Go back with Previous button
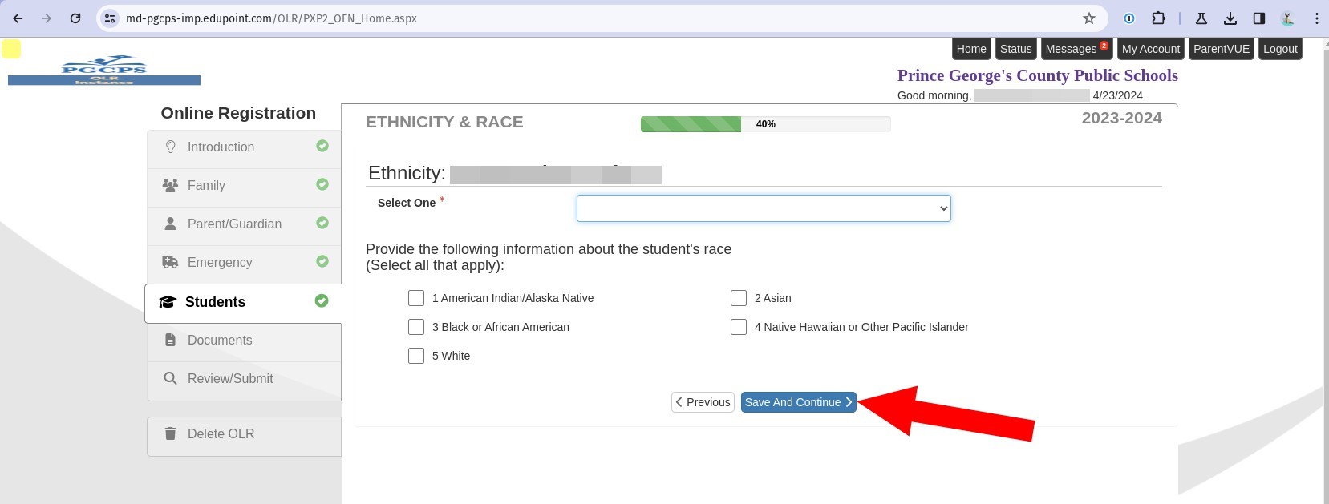The width and height of the screenshot is (1329, 504). coord(703,402)
